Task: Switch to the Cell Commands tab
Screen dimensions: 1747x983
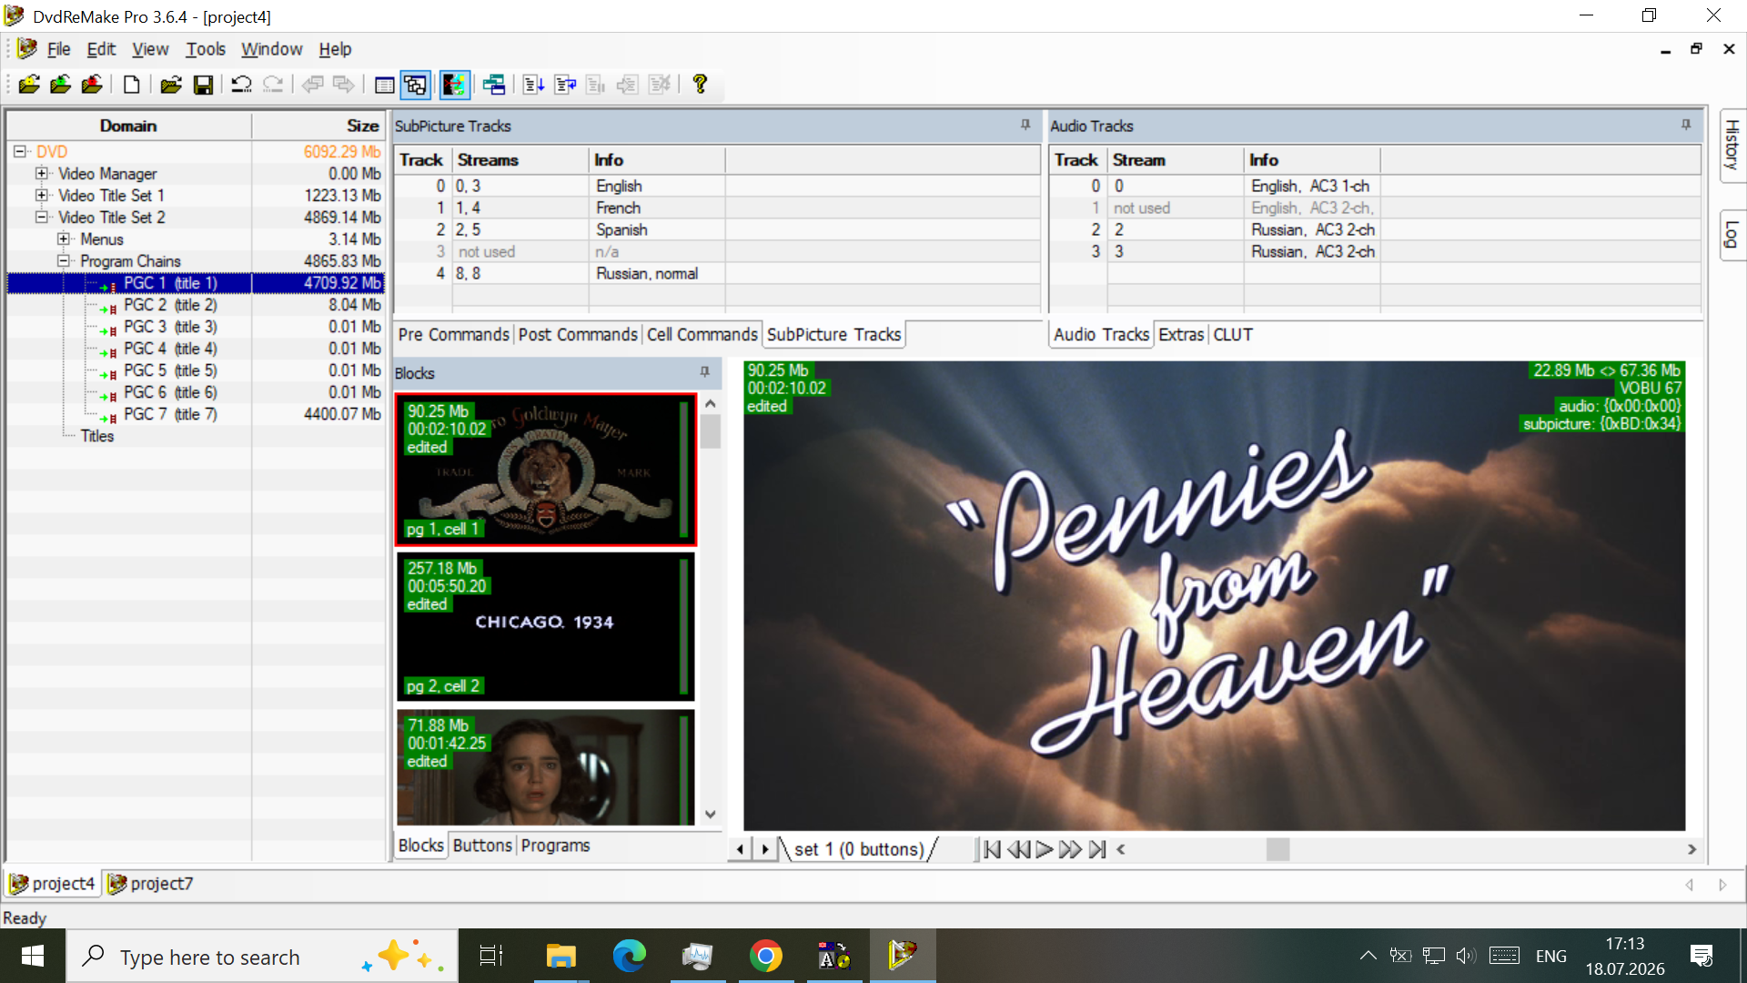Action: [702, 335]
